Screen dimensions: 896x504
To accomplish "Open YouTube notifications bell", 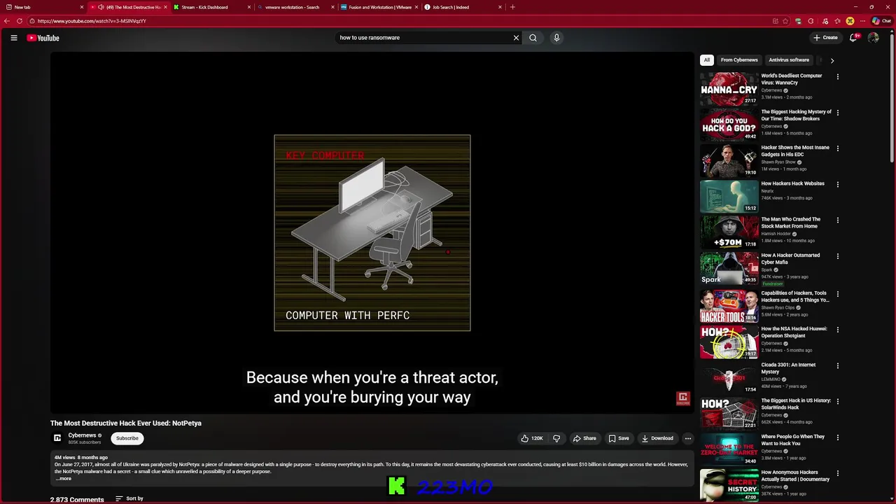I will [853, 38].
